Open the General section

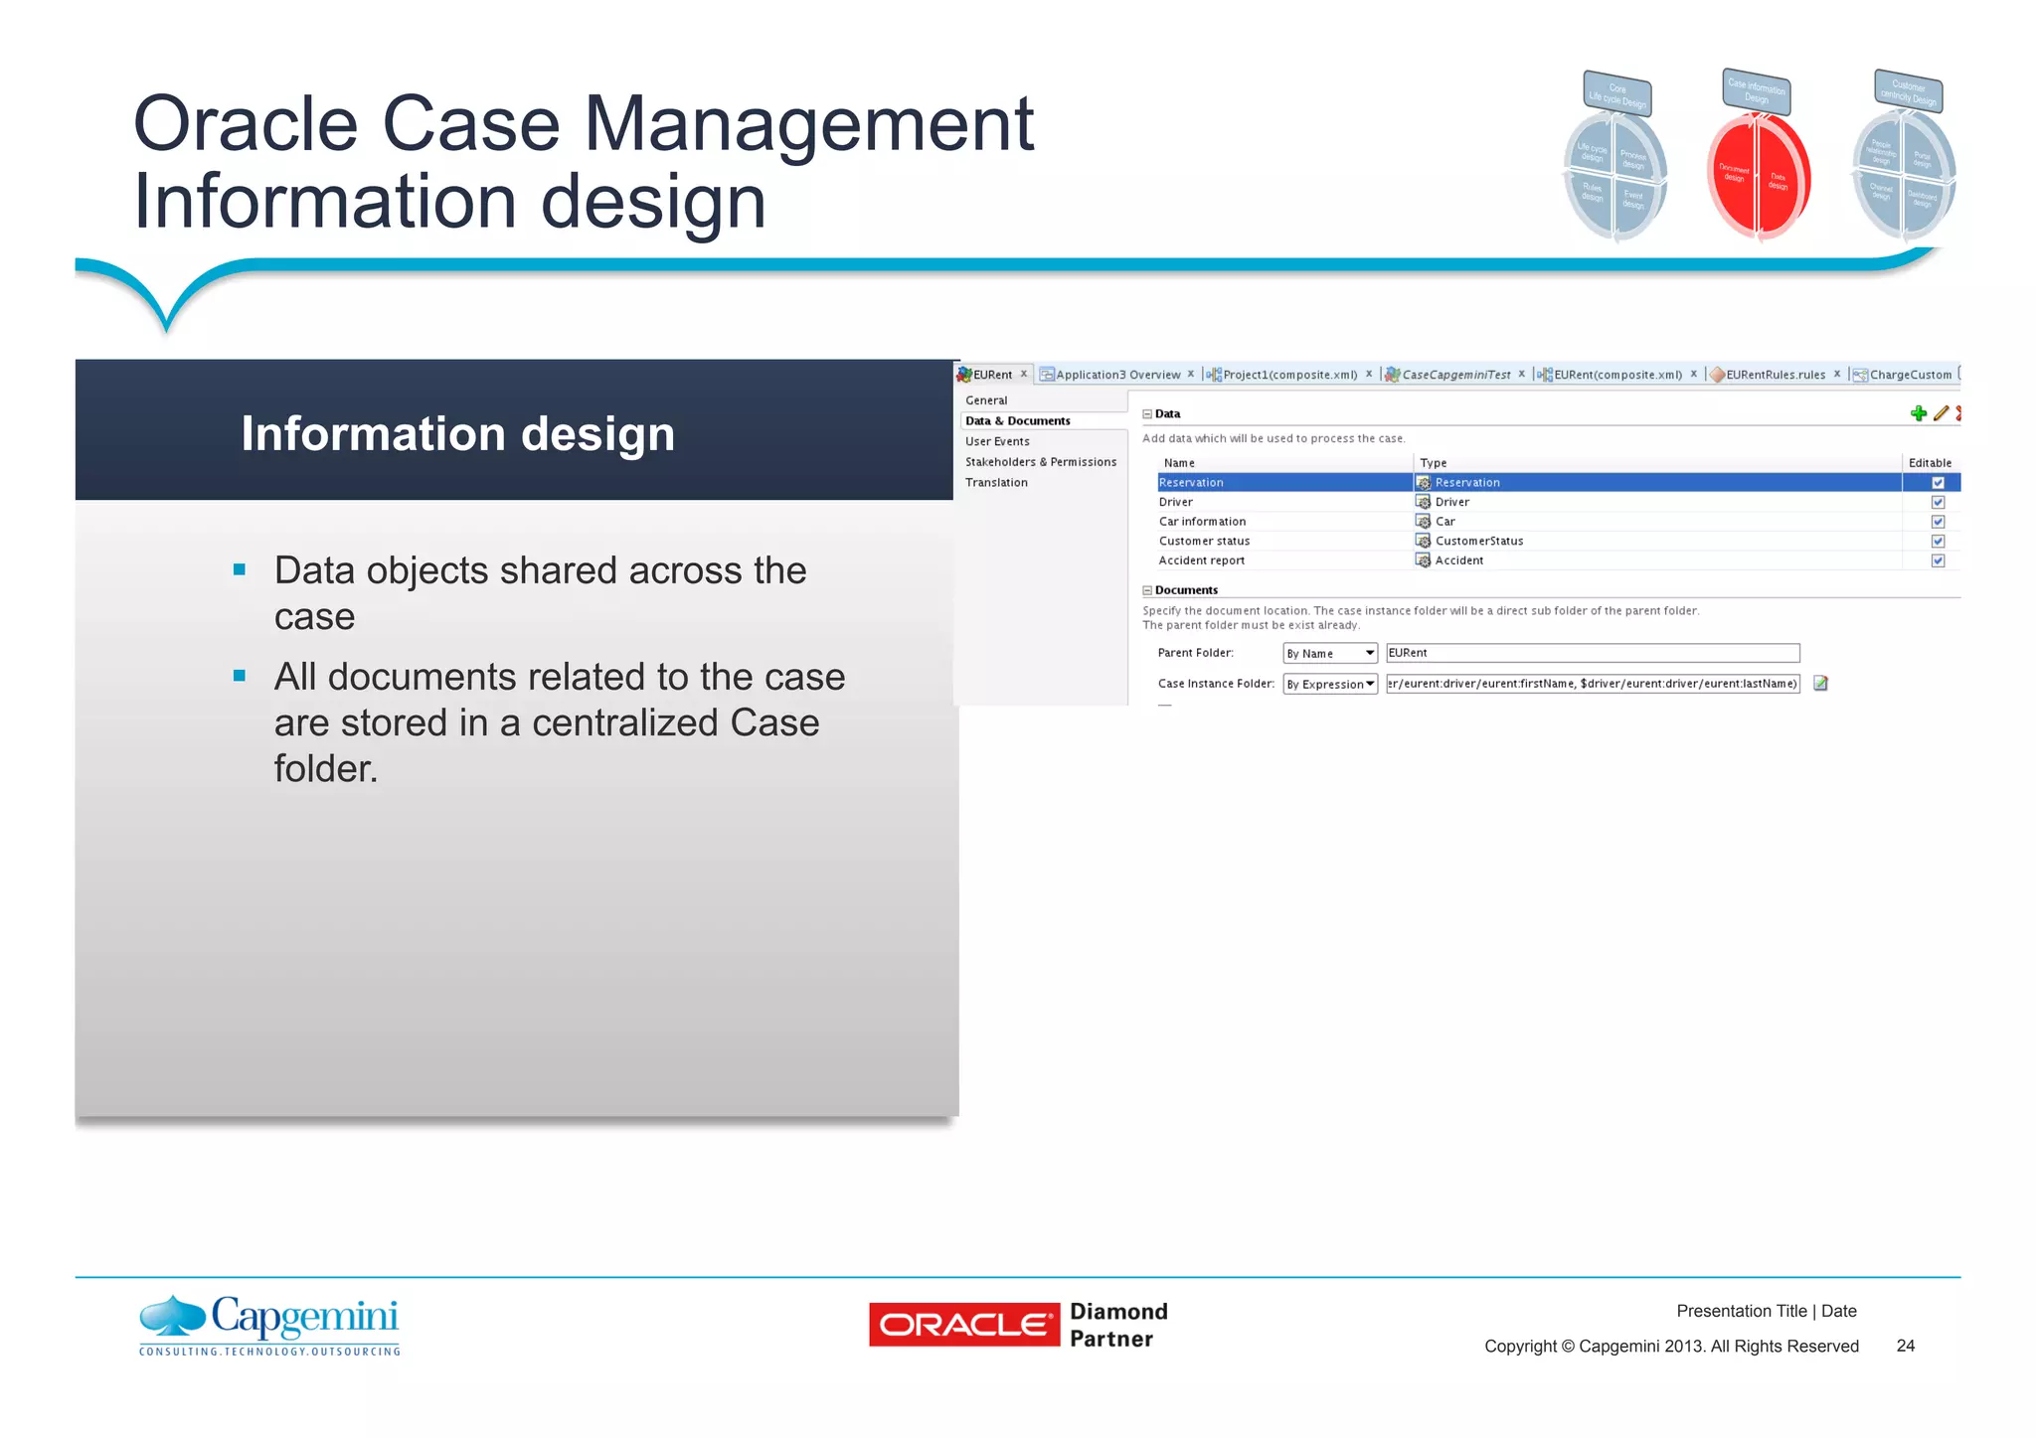986,400
